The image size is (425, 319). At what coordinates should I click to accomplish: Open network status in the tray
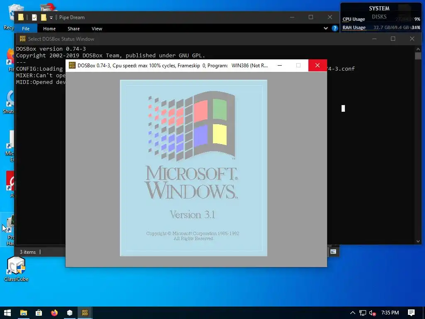click(363, 313)
